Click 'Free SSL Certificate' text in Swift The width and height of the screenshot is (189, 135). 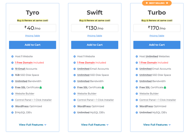(x=89, y=87)
